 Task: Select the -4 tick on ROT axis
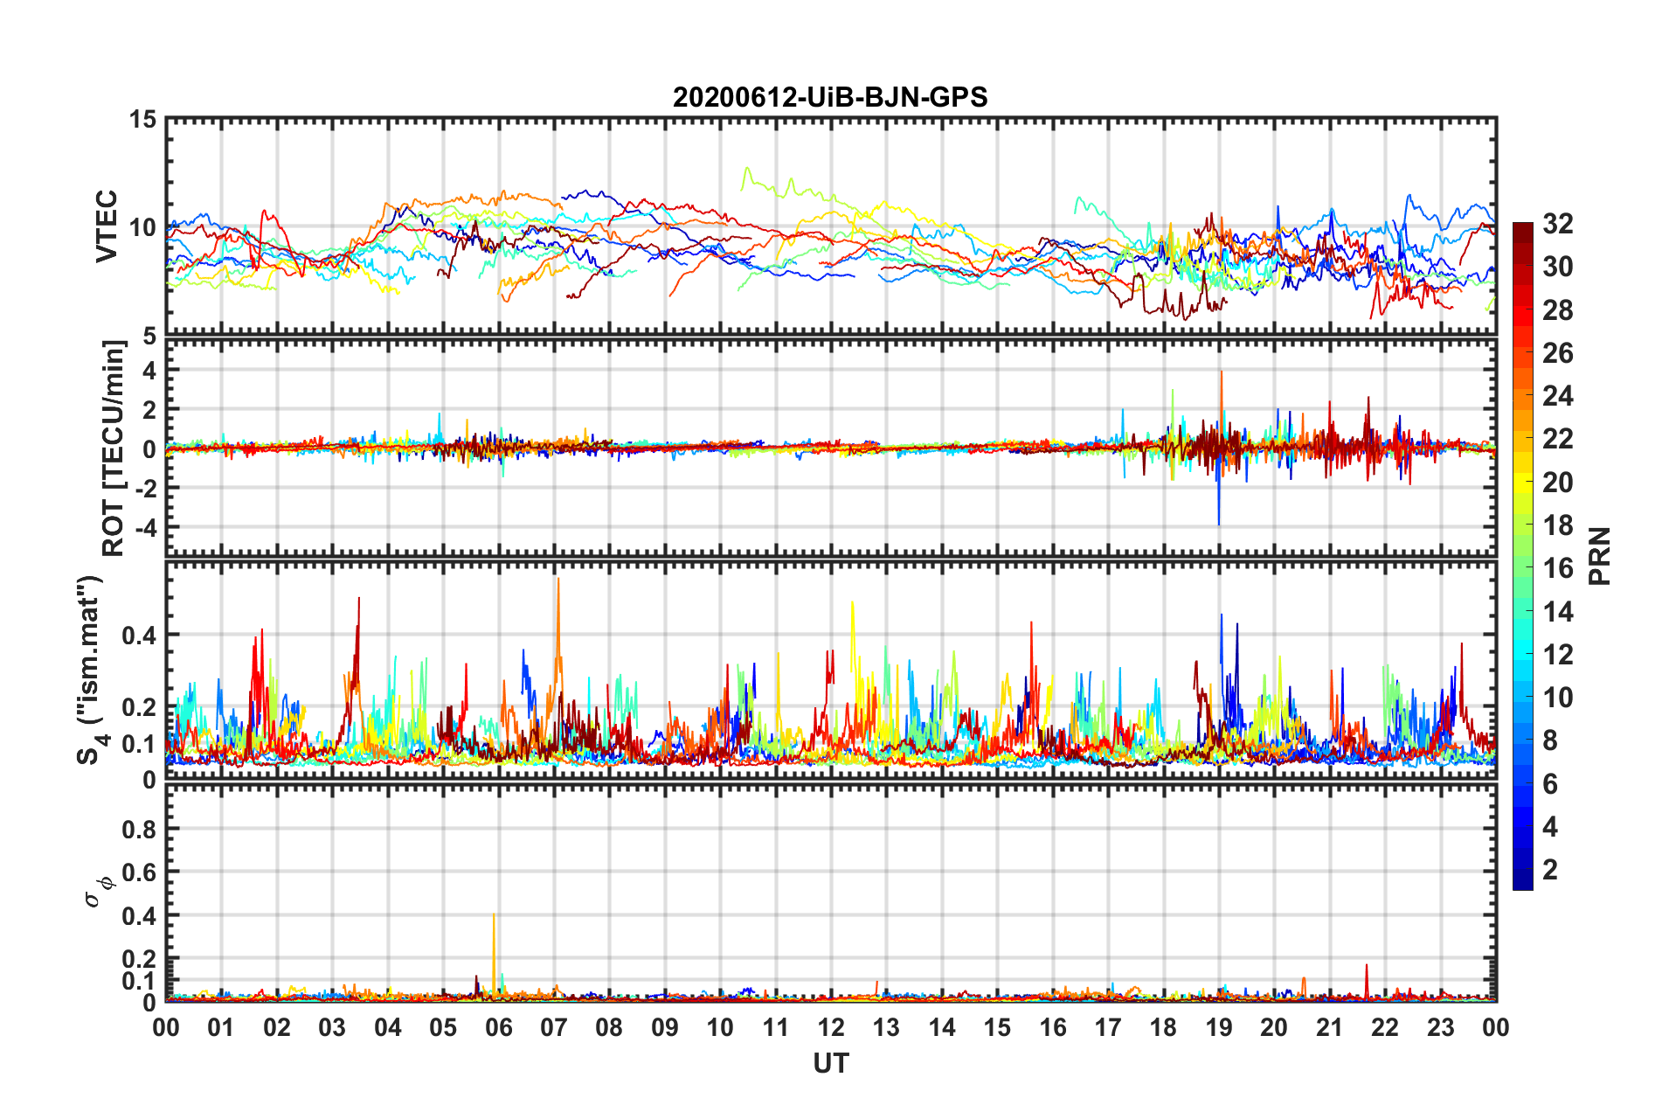click(146, 528)
